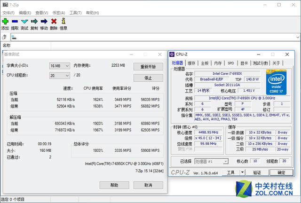
Task: Click the decompression result 716972 KB/s value
Action: coord(65,130)
